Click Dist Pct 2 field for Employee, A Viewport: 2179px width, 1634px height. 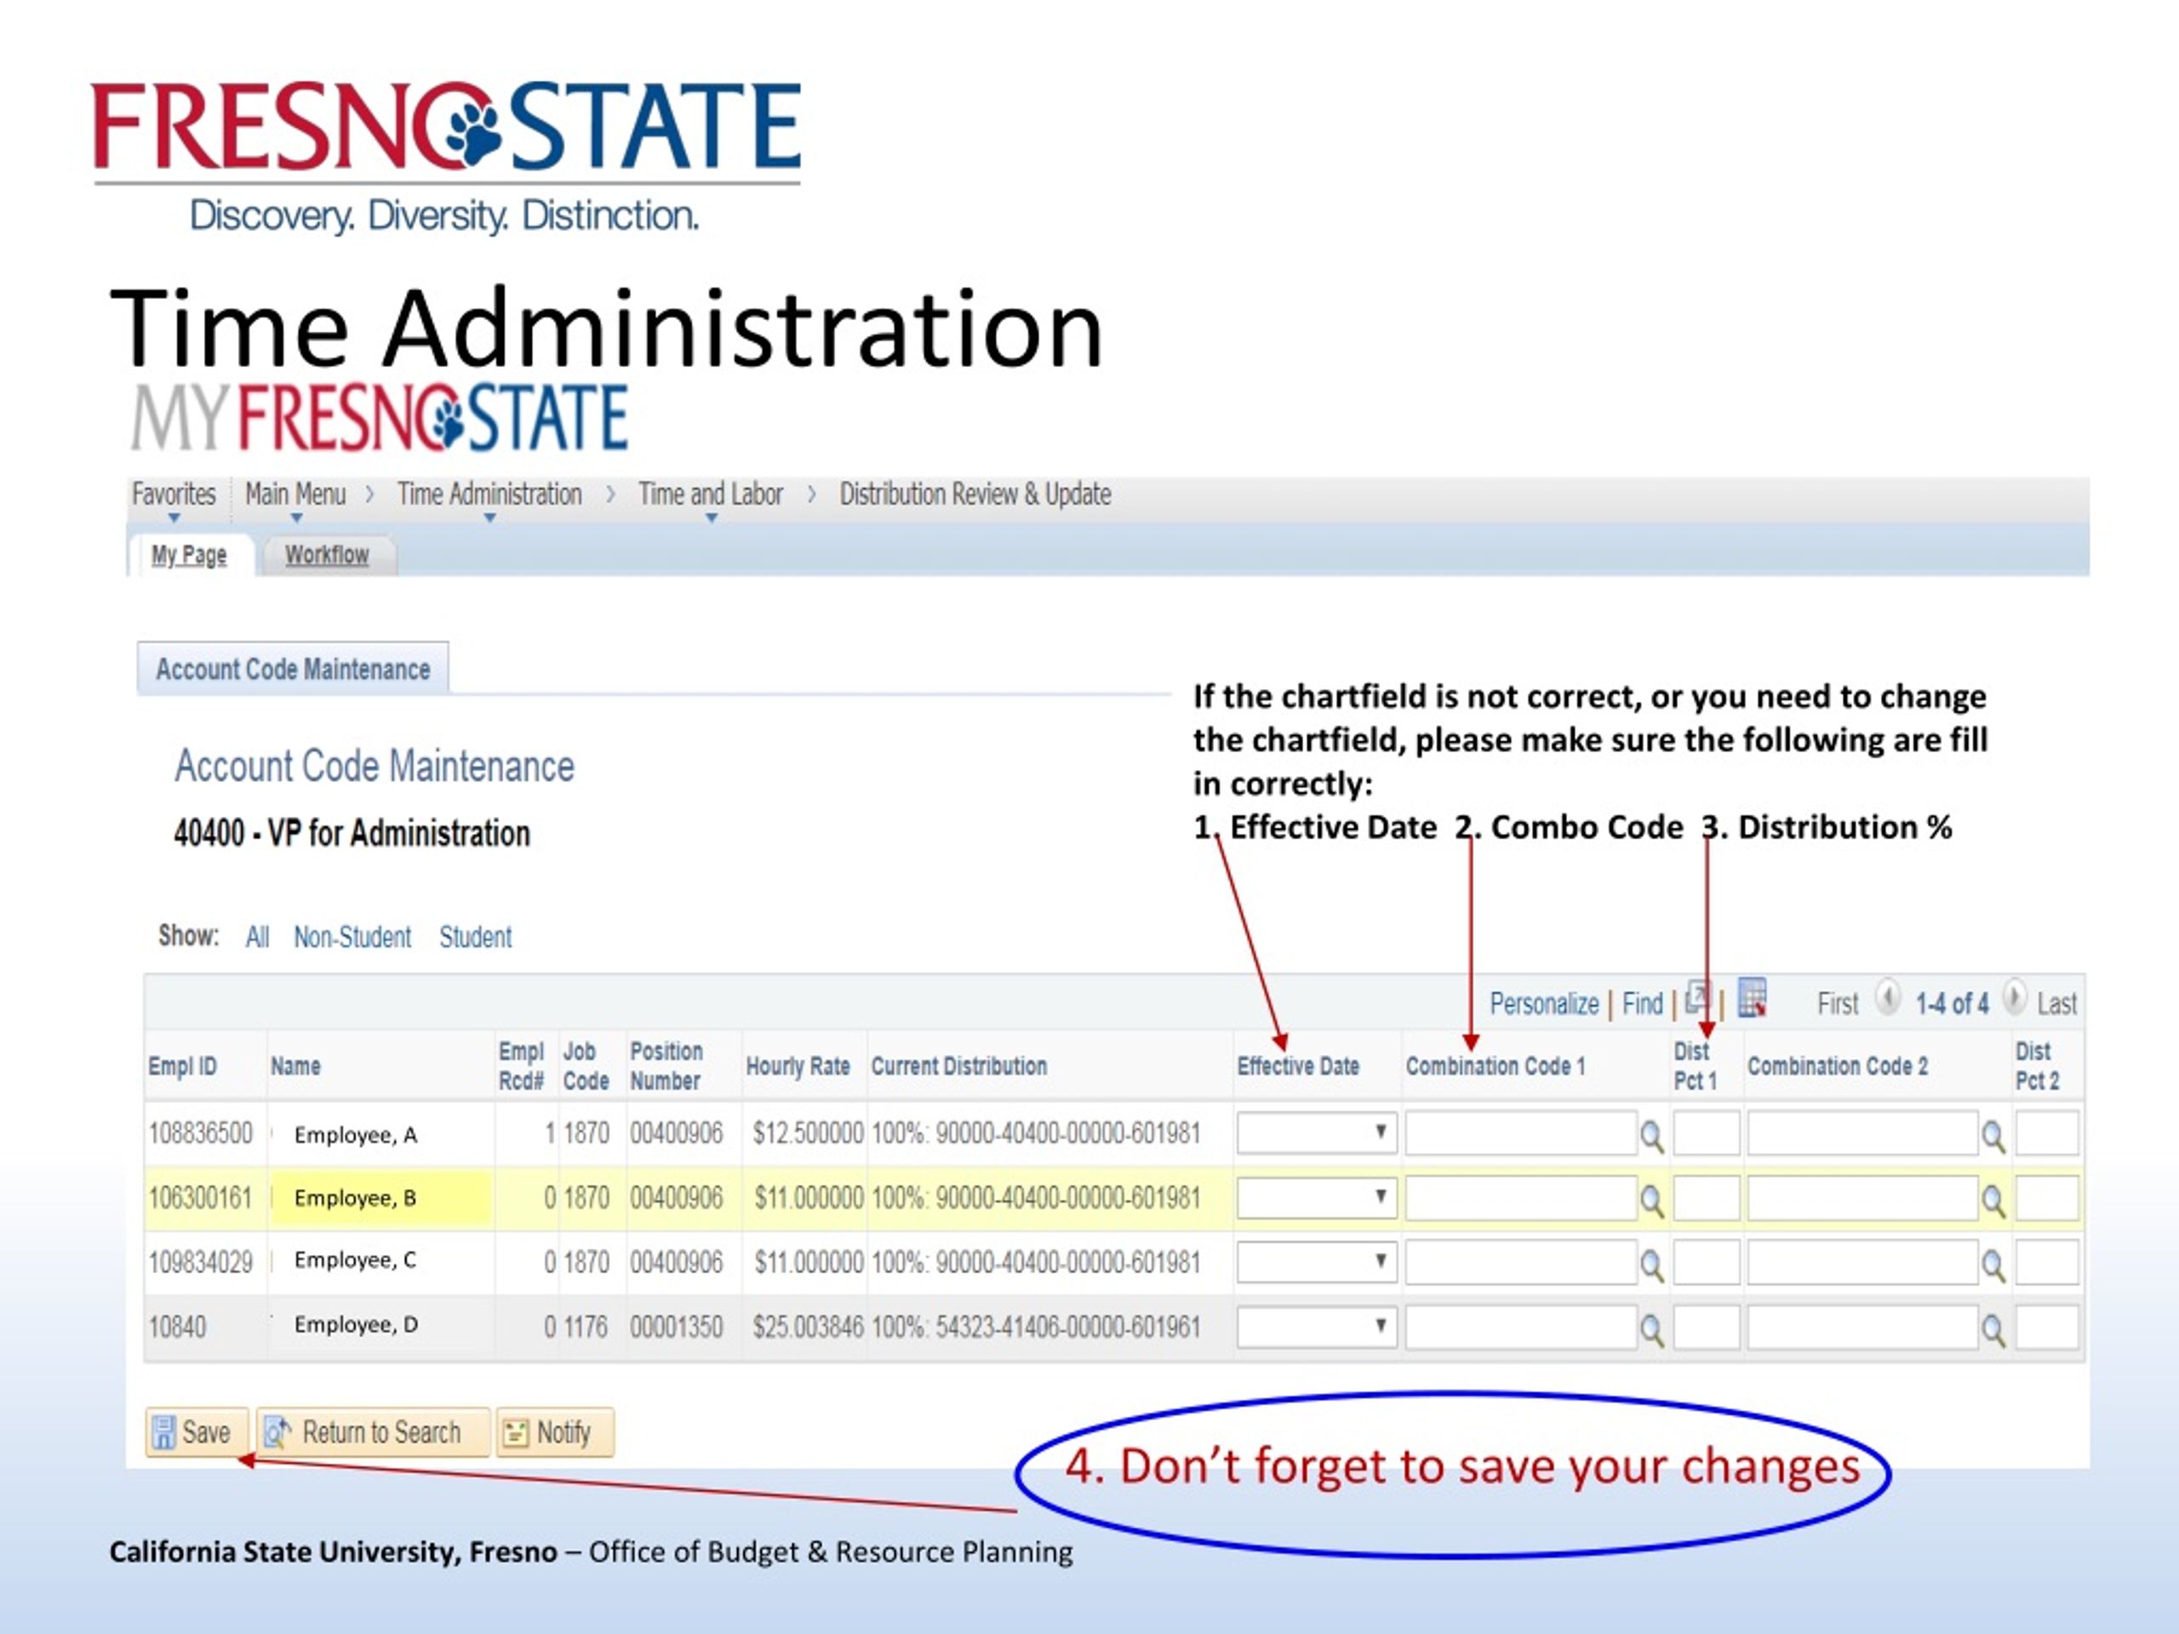pyautogui.click(x=2048, y=1133)
